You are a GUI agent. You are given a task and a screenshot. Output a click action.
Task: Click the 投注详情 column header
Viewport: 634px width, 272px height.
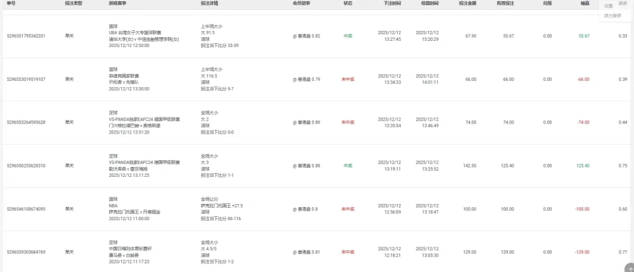pyautogui.click(x=209, y=3)
